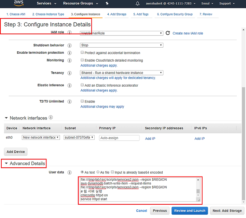
Task: Click Create new IAM role link
Action: (188, 33)
